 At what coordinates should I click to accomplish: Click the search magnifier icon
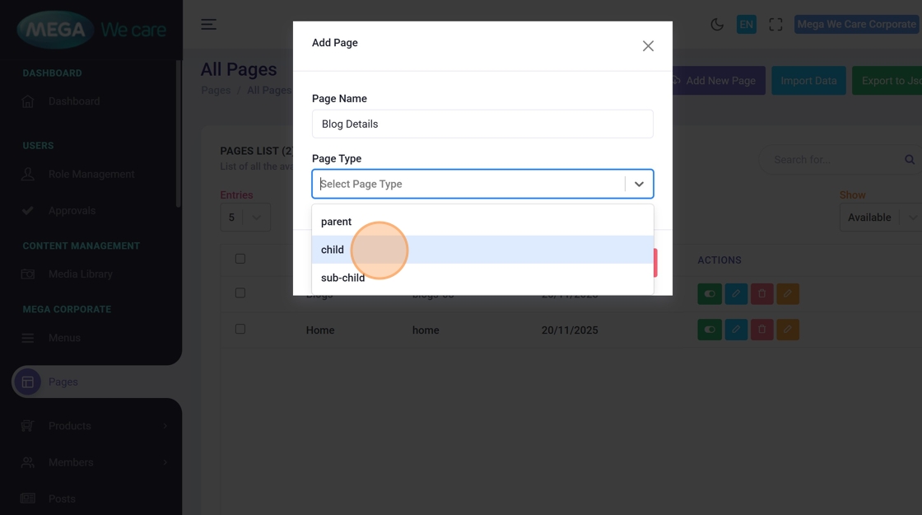coord(910,160)
